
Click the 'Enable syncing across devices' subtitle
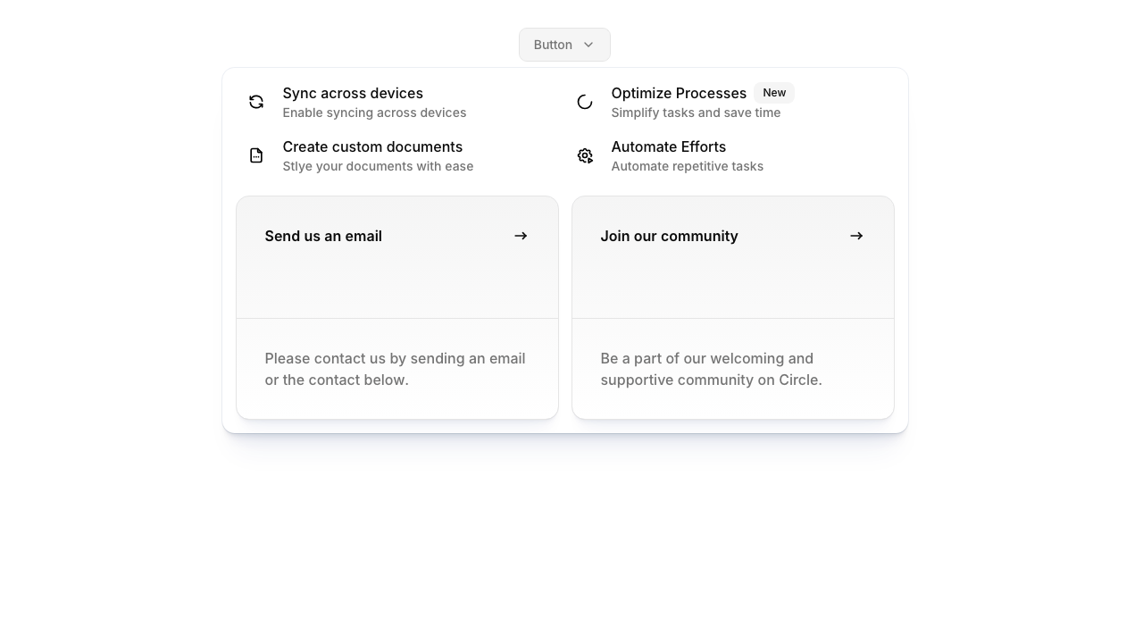(374, 113)
